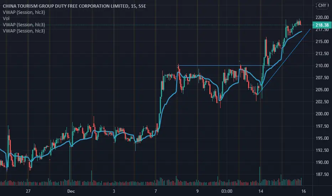Click the 210.00 price axis label

pos(322,66)
